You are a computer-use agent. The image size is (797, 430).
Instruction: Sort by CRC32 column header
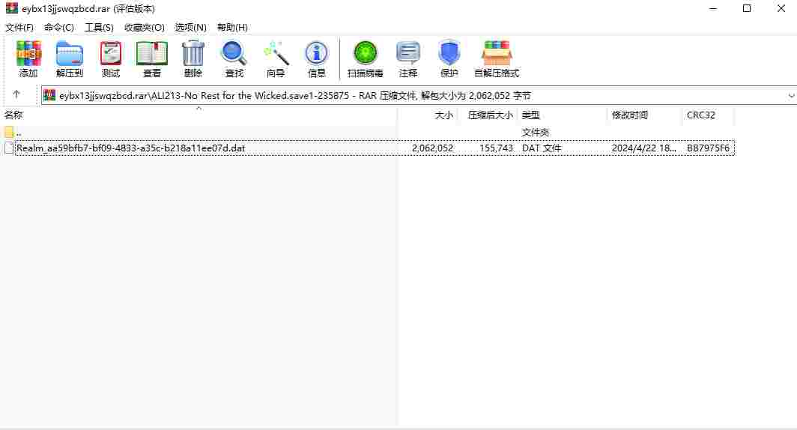point(701,115)
